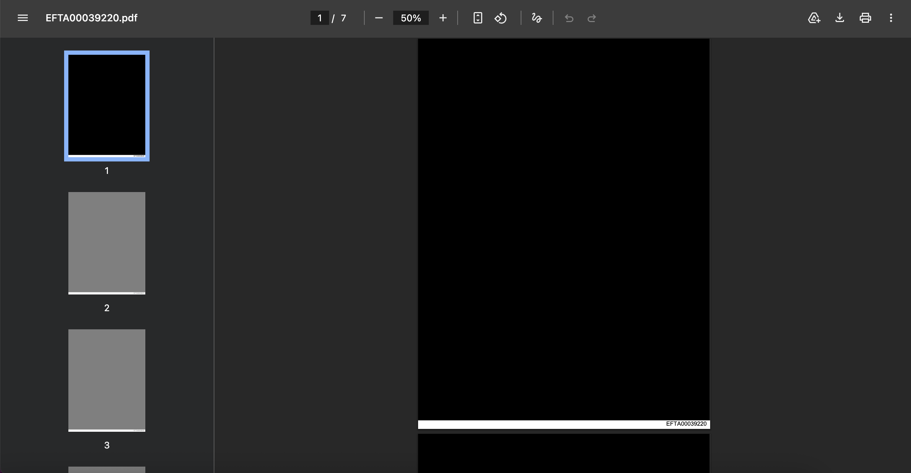Viewport: 911px width, 473px height.
Task: Click the fit-to-page icon
Action: (478, 18)
